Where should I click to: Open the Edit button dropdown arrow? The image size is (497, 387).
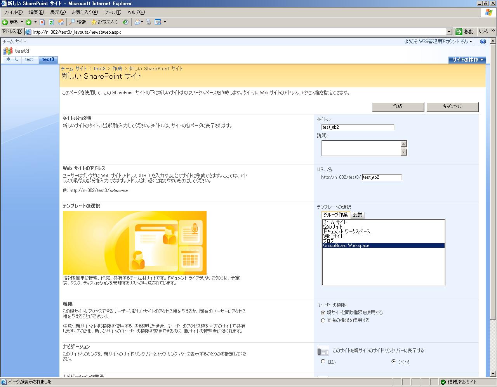(x=165, y=22)
